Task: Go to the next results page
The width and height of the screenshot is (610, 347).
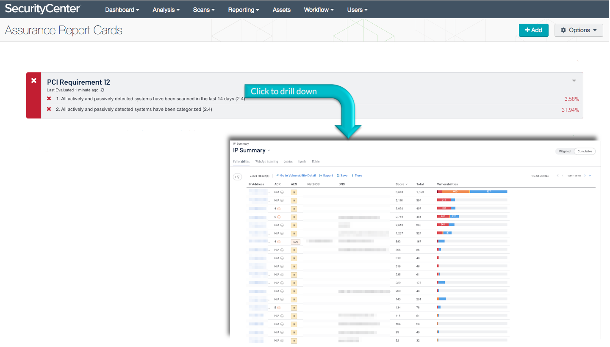Action: click(585, 176)
